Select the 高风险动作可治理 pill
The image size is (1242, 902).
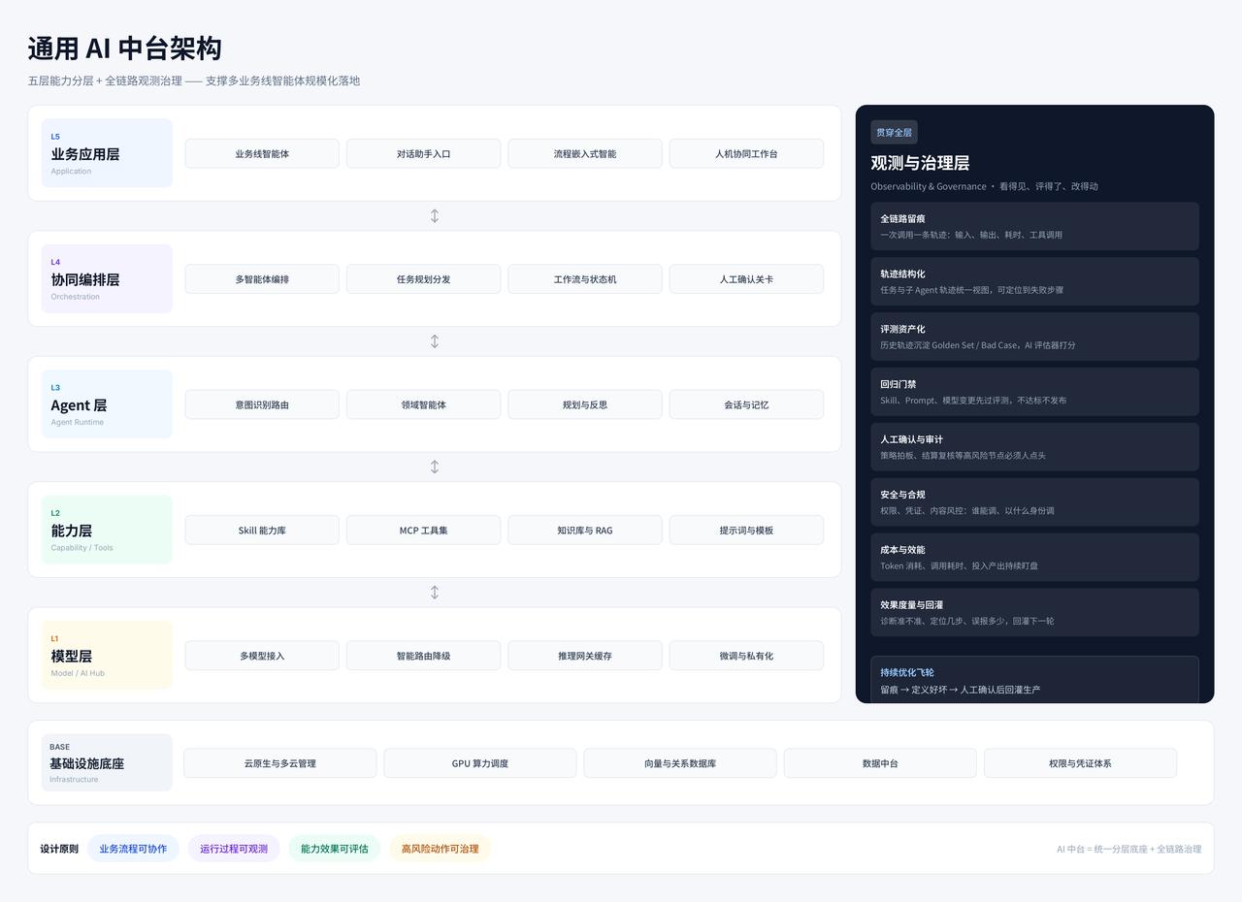tap(441, 849)
